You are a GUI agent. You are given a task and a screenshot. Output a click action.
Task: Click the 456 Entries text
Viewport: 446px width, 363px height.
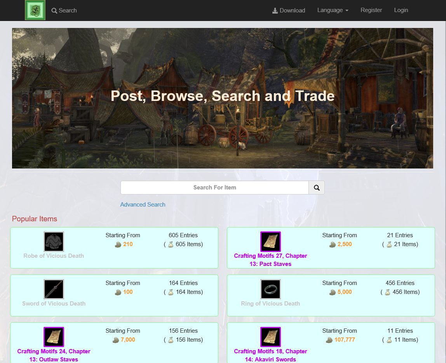[400, 283]
